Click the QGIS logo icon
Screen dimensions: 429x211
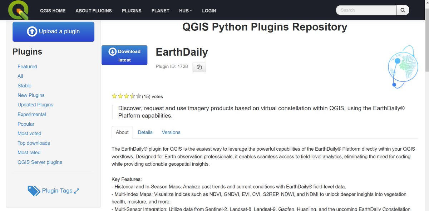pos(18,10)
